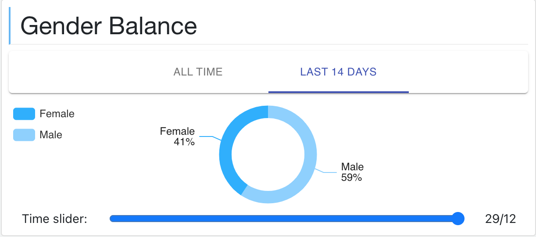Viewport: 536px width, 237px height.
Task: Click the 29/12 date value
Action: [x=500, y=219]
